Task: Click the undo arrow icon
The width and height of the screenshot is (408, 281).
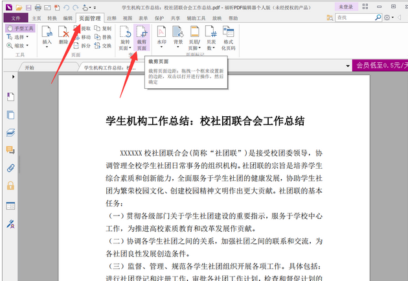Action: [x=66, y=8]
